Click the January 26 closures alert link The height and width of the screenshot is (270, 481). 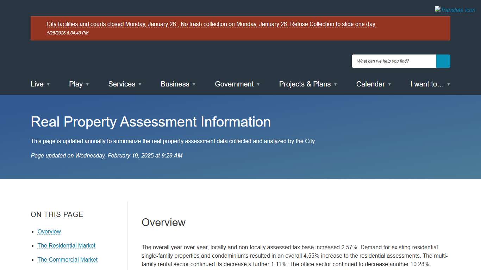211,24
